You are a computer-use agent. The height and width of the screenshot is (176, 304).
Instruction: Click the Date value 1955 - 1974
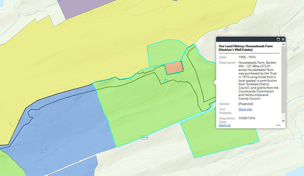click(x=246, y=57)
